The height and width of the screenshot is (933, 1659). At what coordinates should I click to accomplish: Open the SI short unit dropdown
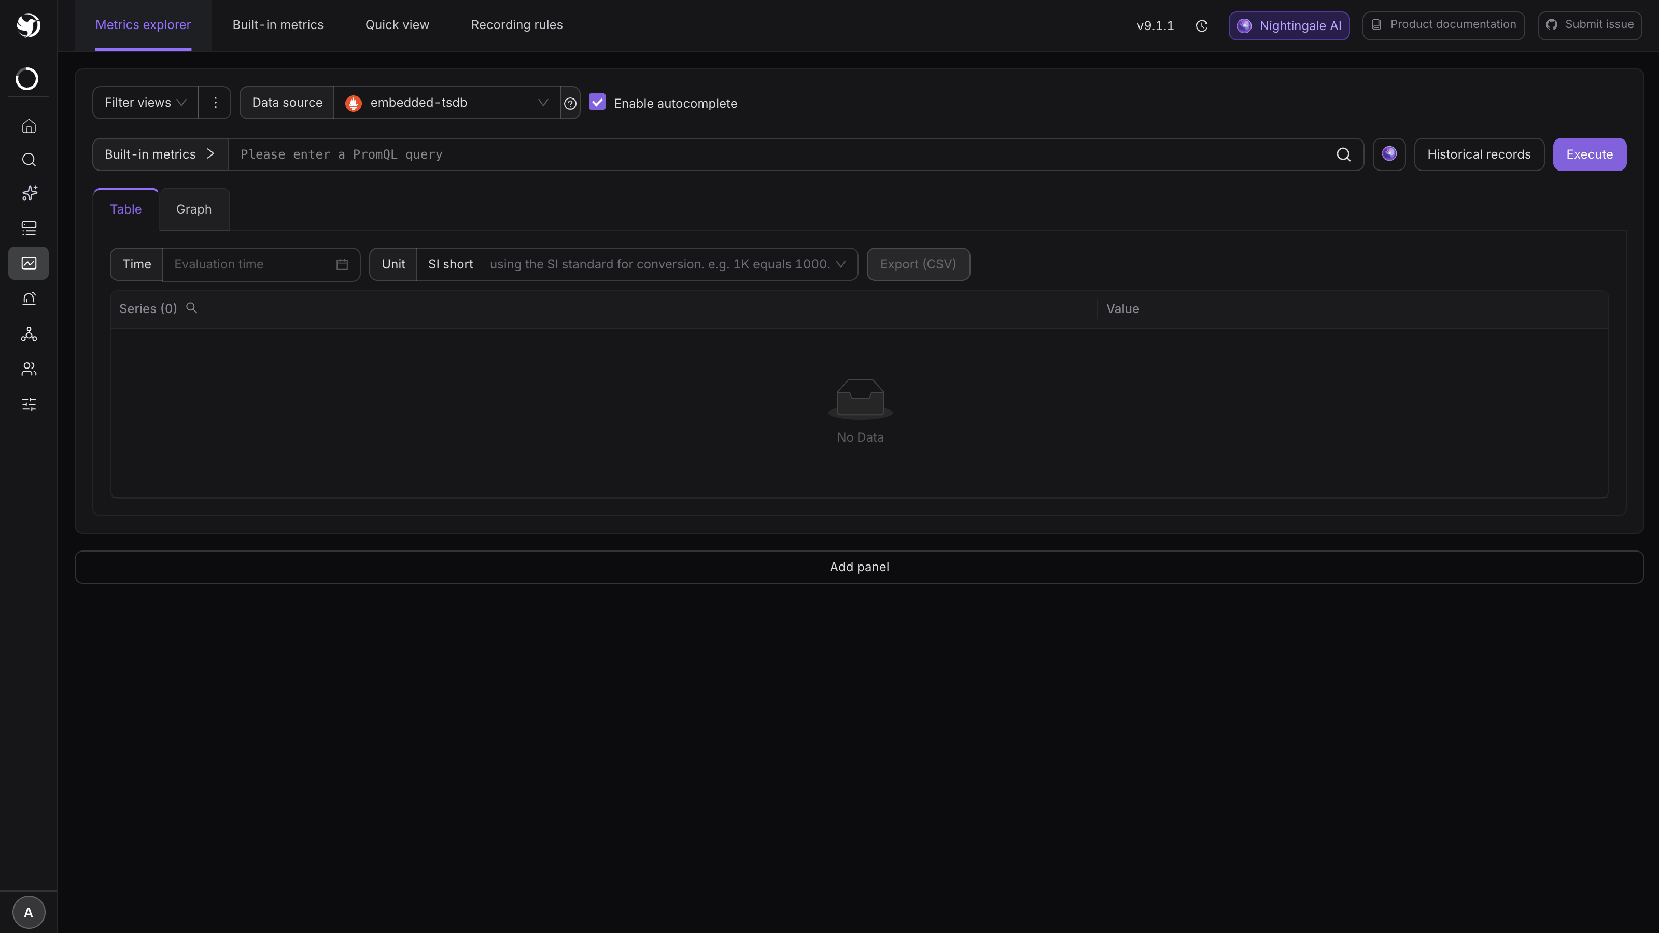coord(637,265)
